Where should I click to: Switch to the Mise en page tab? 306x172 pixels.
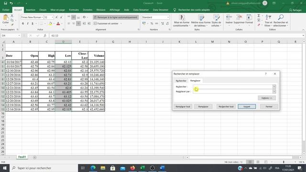pos(57,10)
